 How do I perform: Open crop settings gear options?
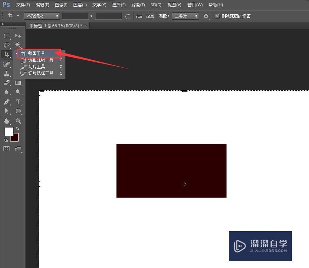tap(206, 16)
